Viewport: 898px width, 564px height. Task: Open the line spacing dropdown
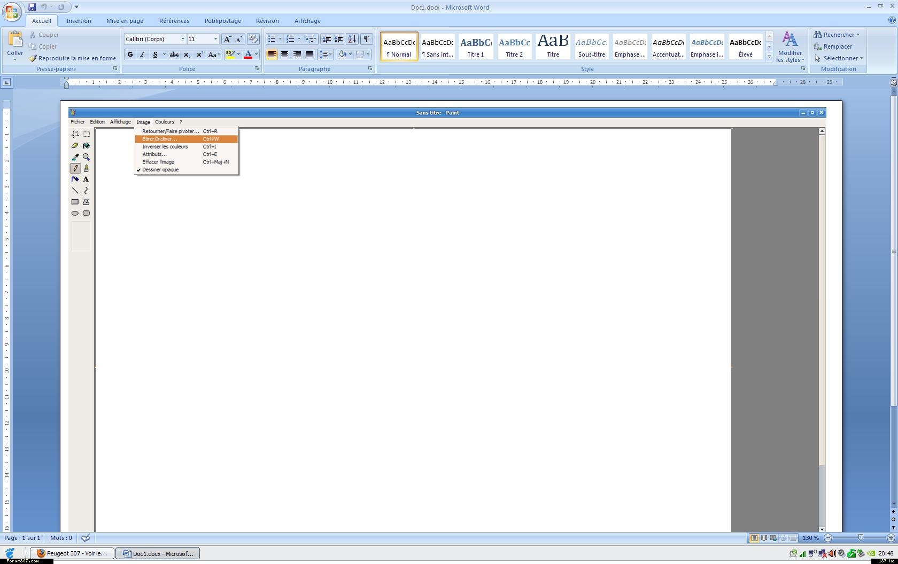(325, 54)
